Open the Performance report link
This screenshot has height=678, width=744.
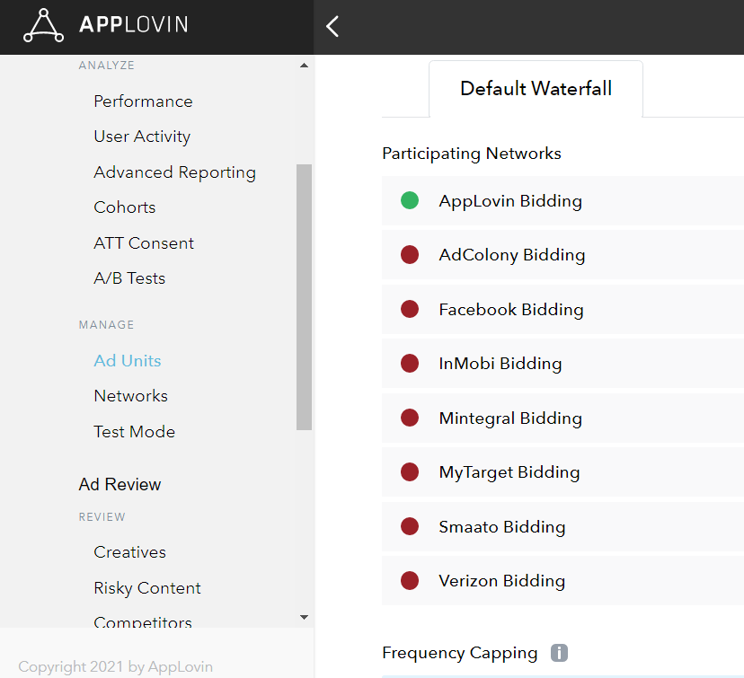[x=143, y=101]
